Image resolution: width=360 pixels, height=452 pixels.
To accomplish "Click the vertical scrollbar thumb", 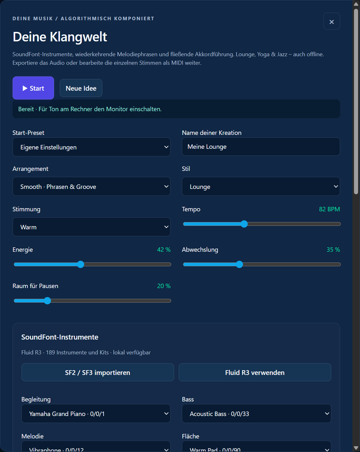I will point(356,101).
